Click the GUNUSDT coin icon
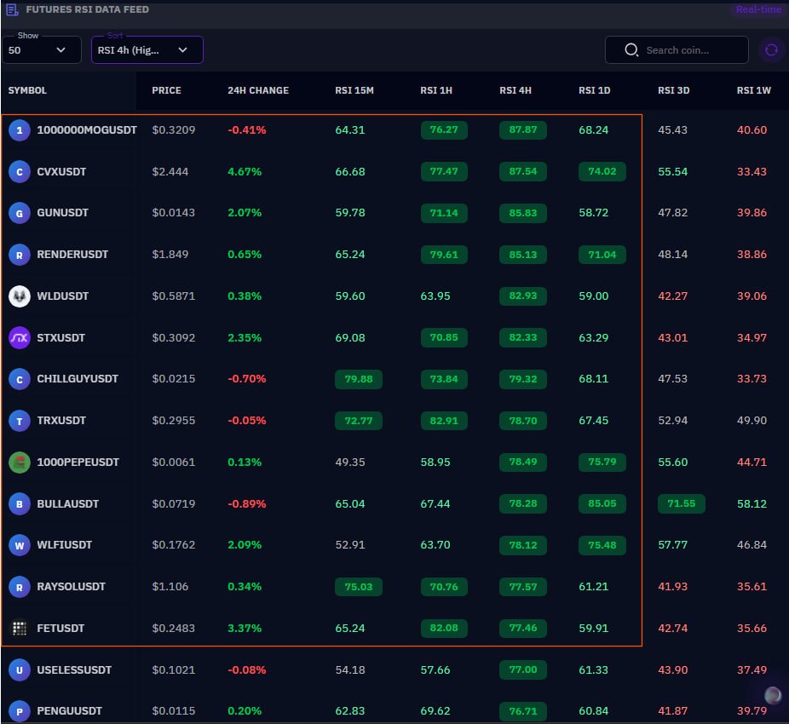 pos(18,212)
